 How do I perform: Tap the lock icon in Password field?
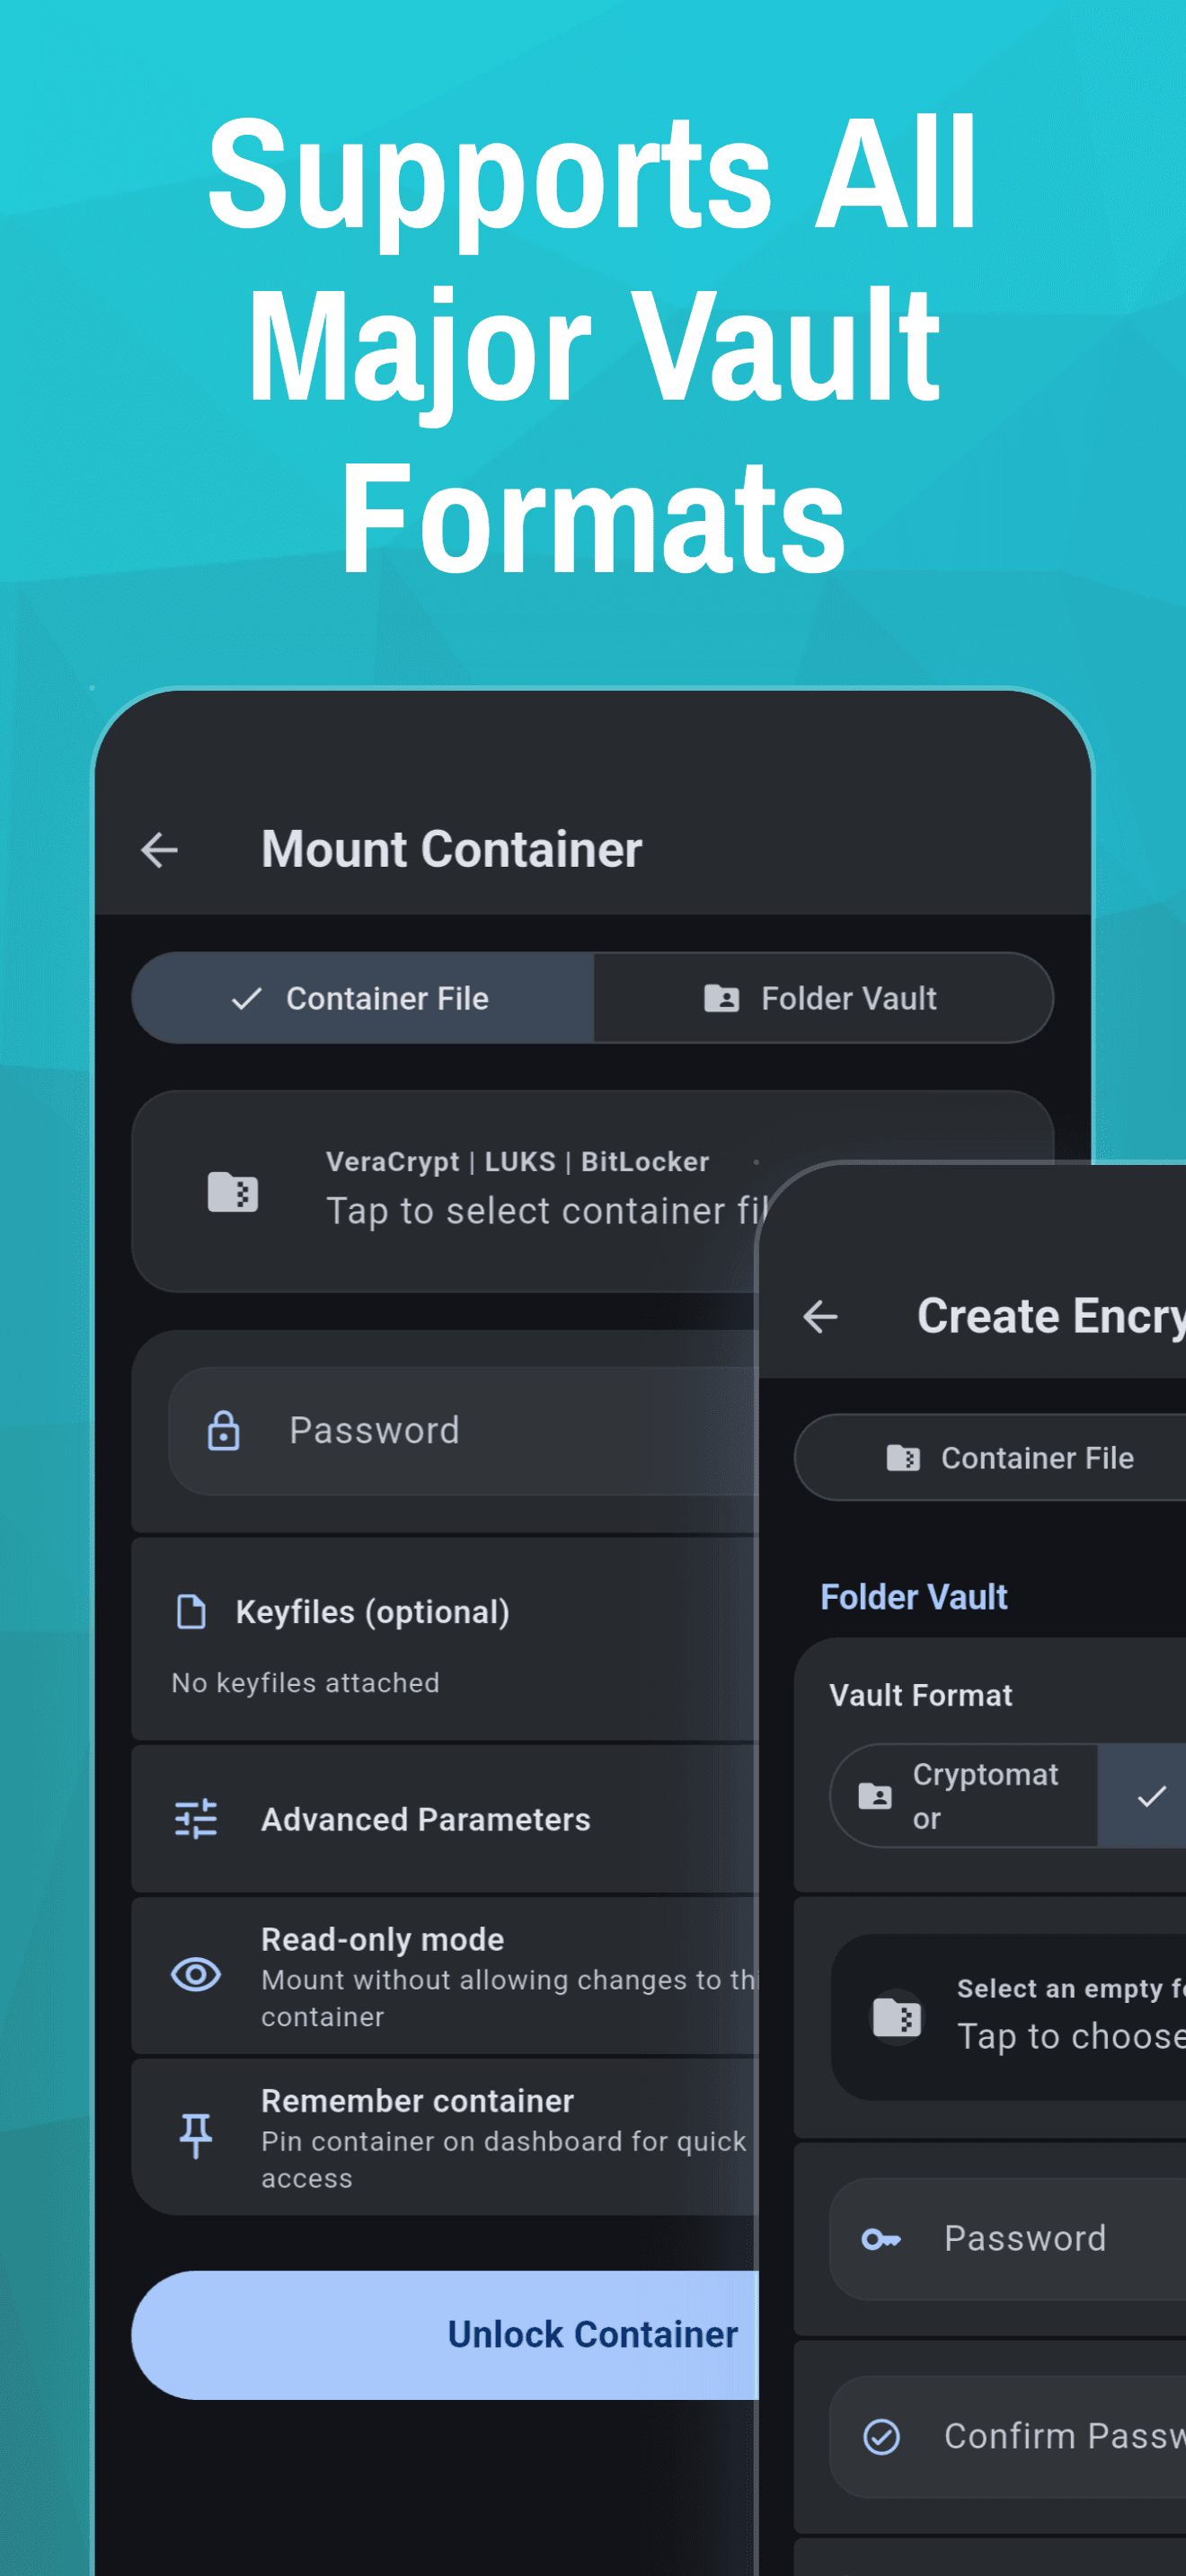click(223, 1431)
